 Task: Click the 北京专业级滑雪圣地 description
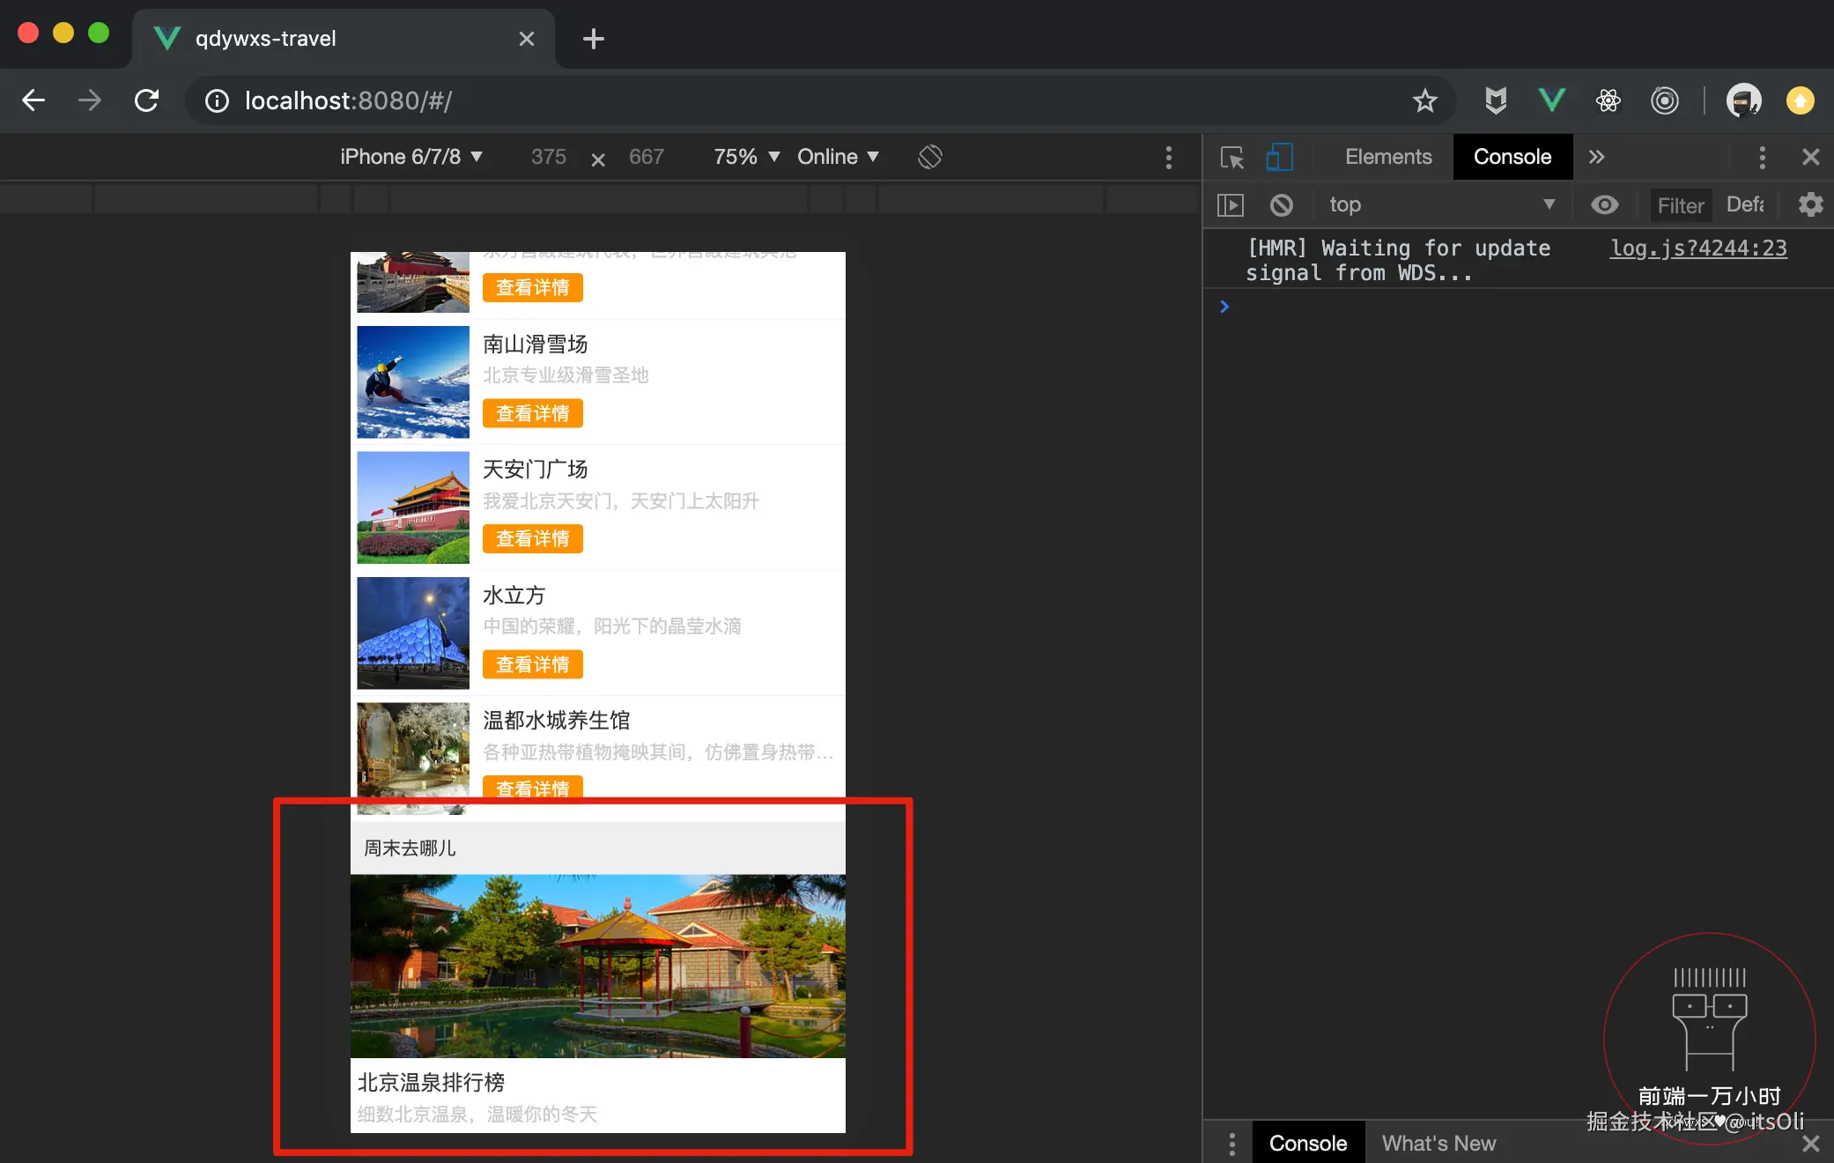click(566, 375)
